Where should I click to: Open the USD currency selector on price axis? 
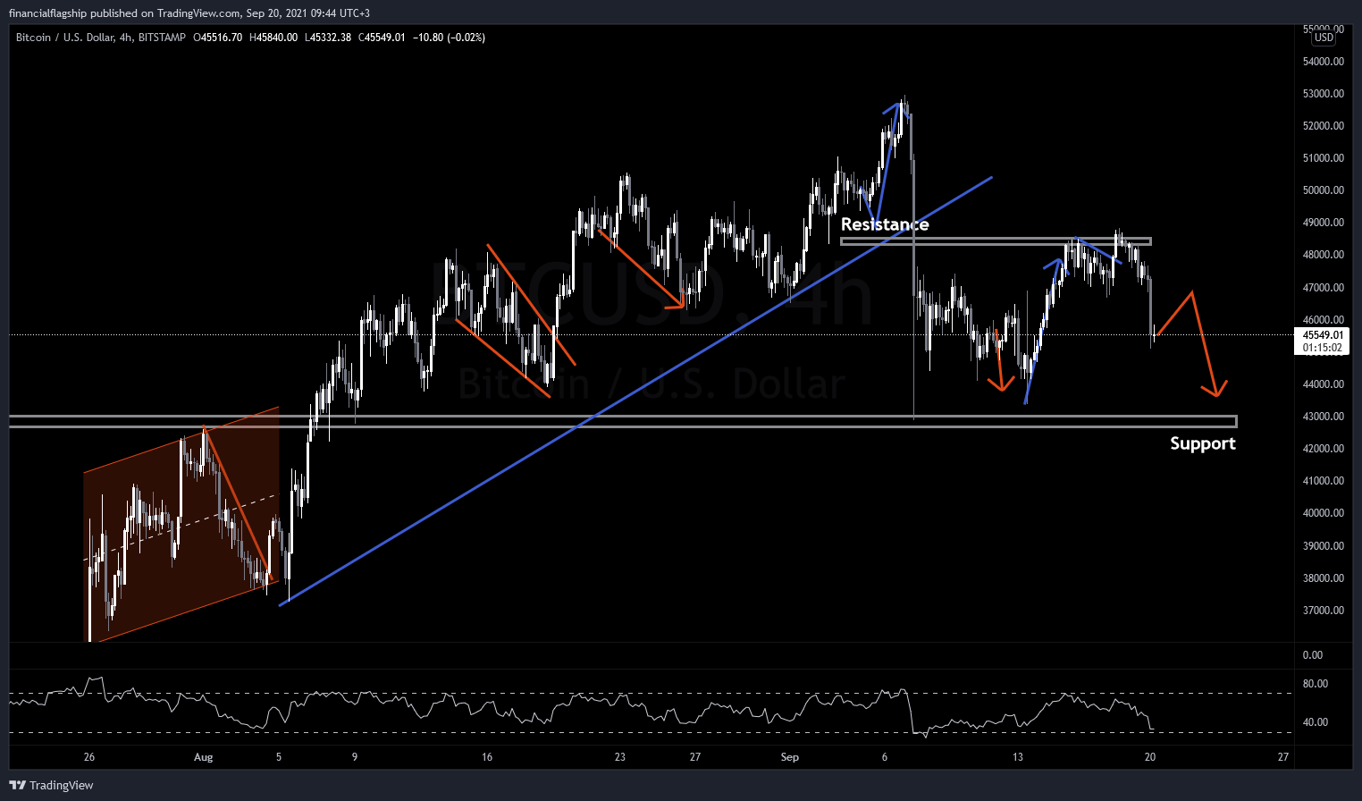coord(1324,37)
